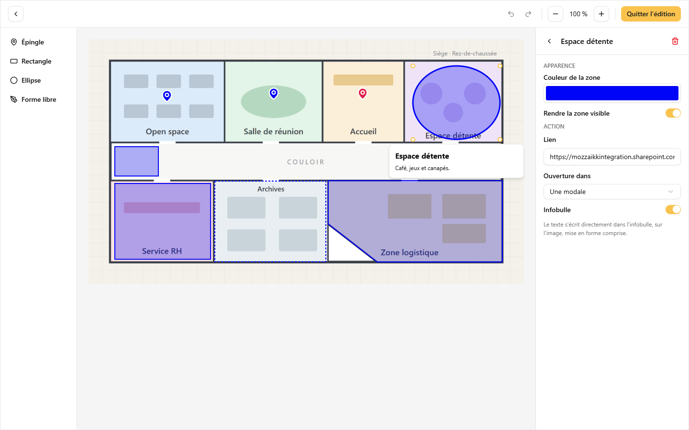This screenshot has width=689, height=430.
Task: Go back from Espace détente panel
Action: 549,41
